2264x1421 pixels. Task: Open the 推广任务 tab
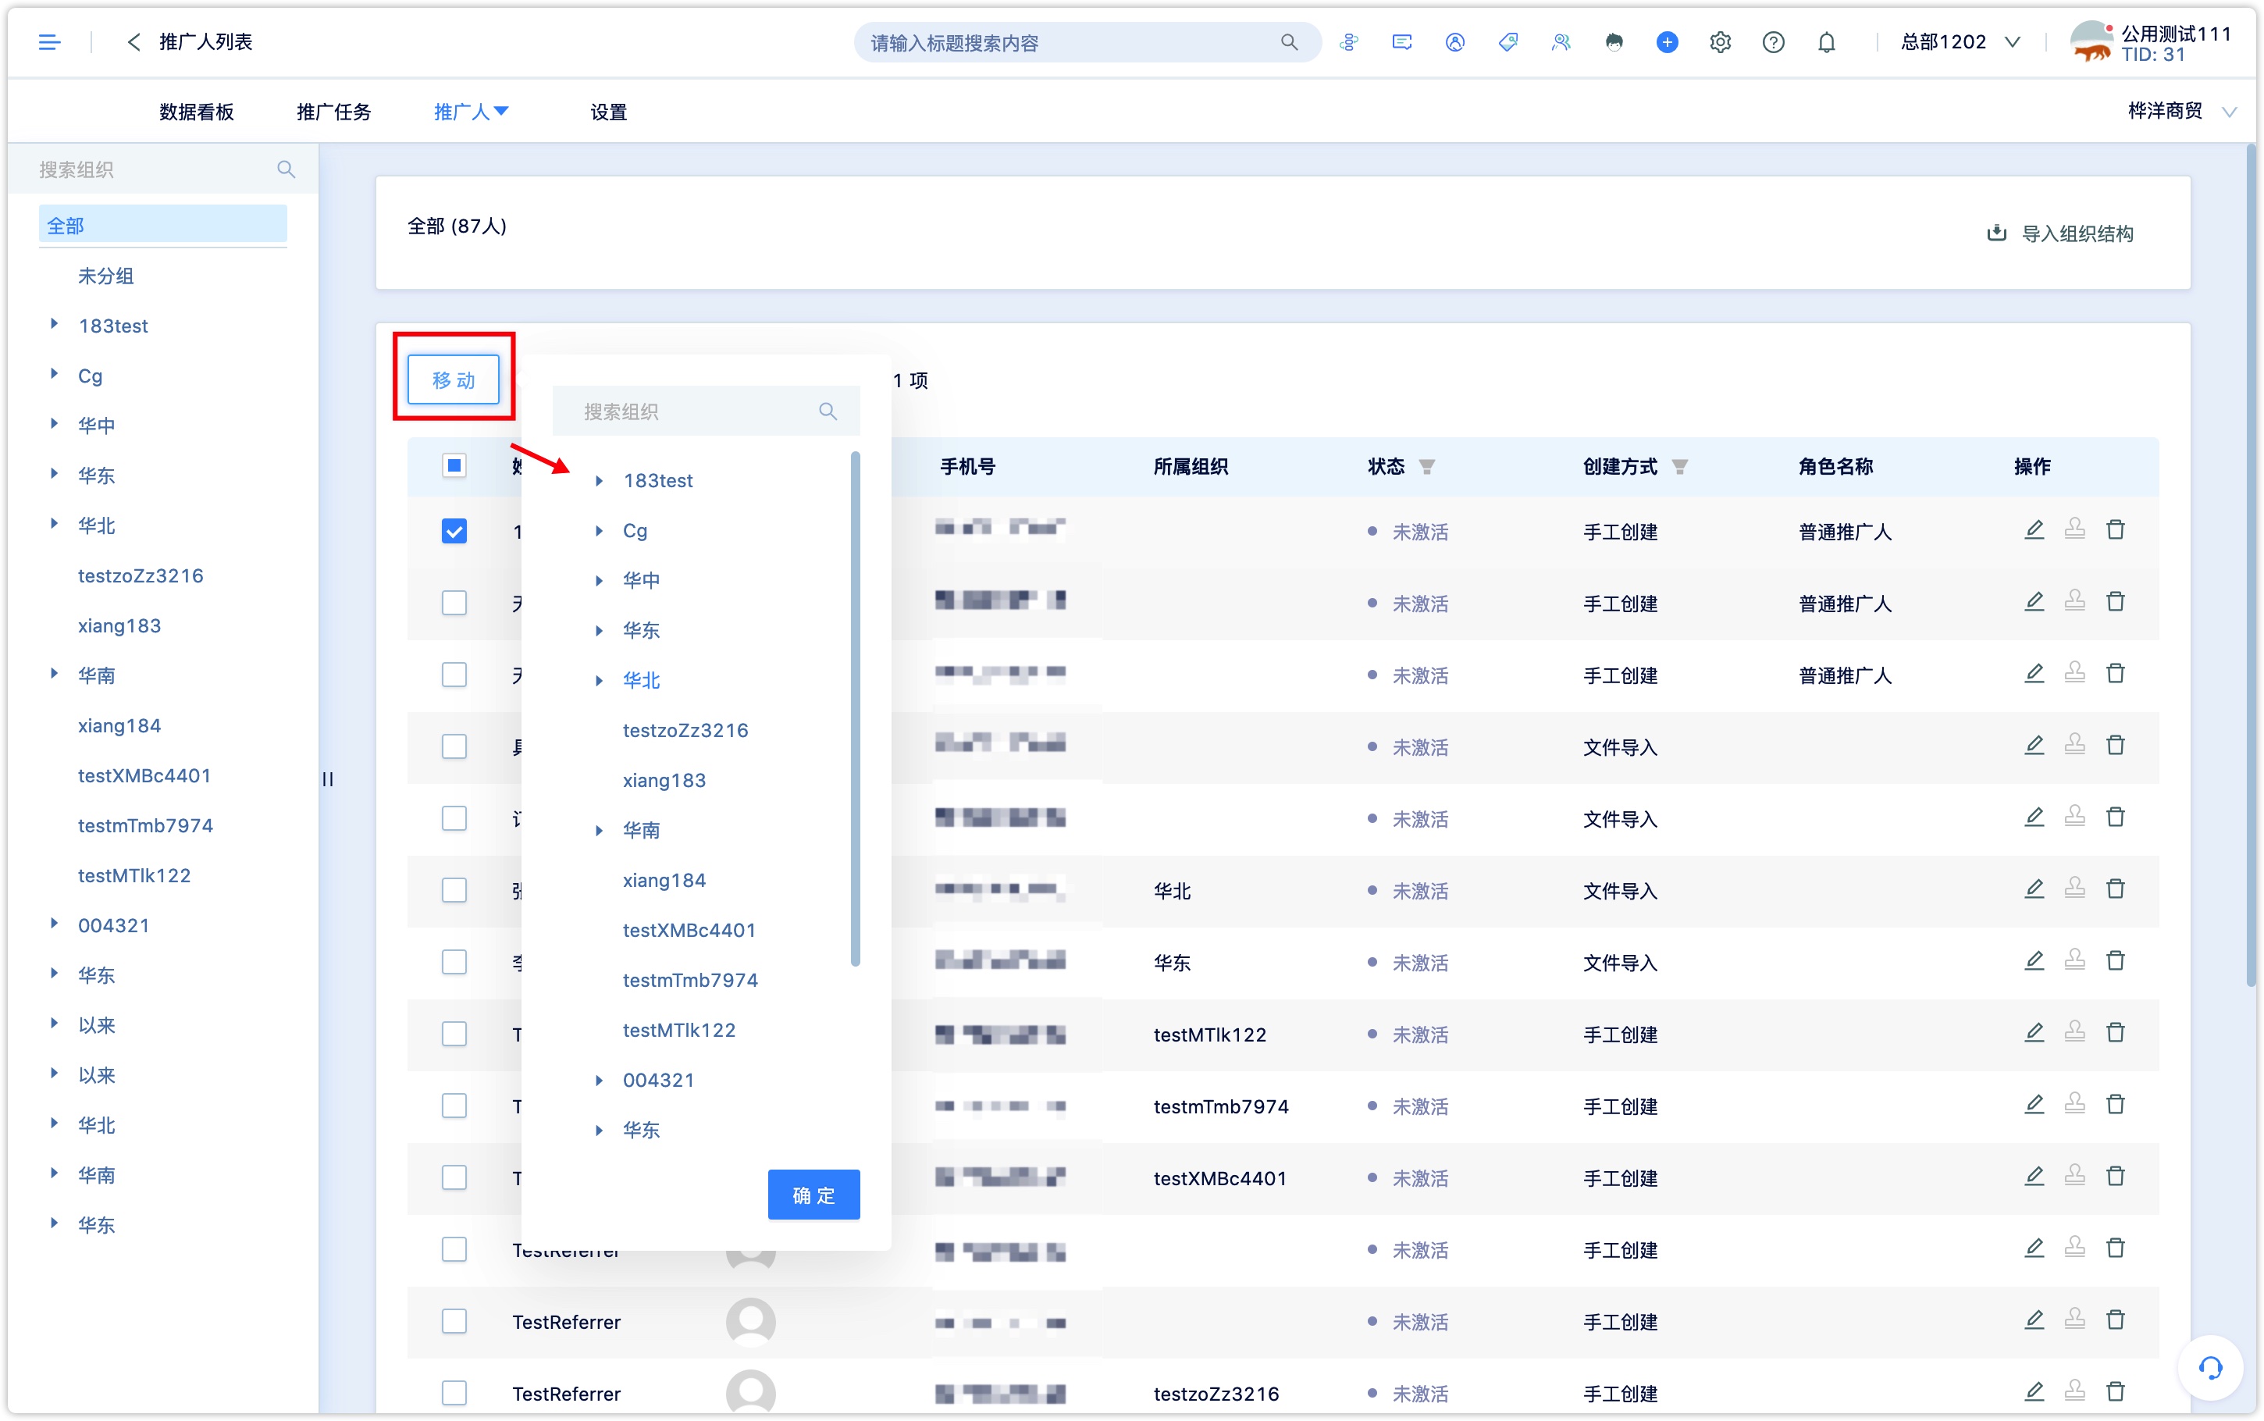point(333,112)
